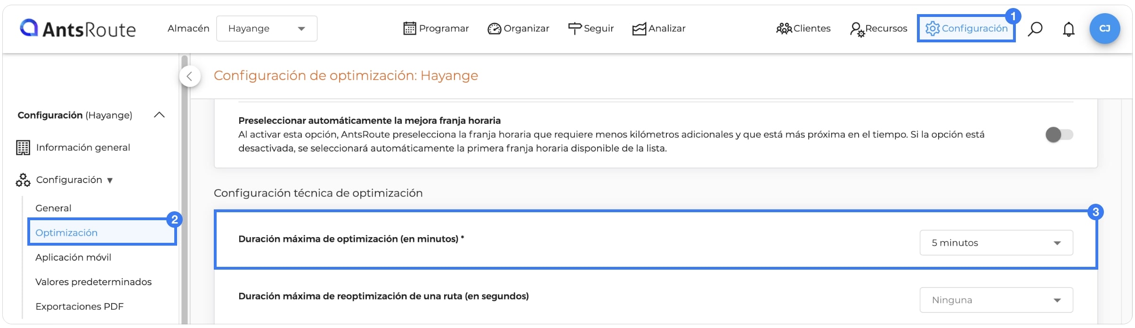The height and width of the screenshot is (328, 1135).
Task: Open search with the magnifier icon
Action: tap(1035, 29)
